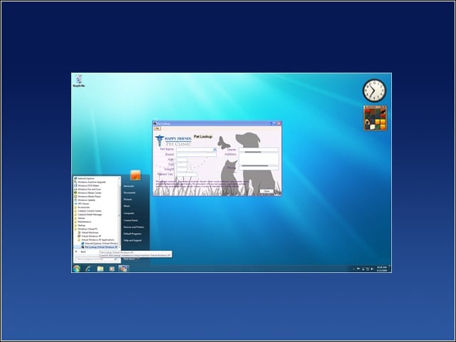Launch Virtual Windows XP entry
Viewport: 456px width, 342px height.
[x=90, y=236]
